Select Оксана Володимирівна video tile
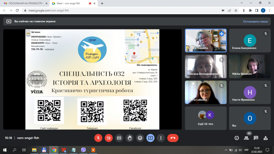Viewport: 274px width, 154px height. 206,66
